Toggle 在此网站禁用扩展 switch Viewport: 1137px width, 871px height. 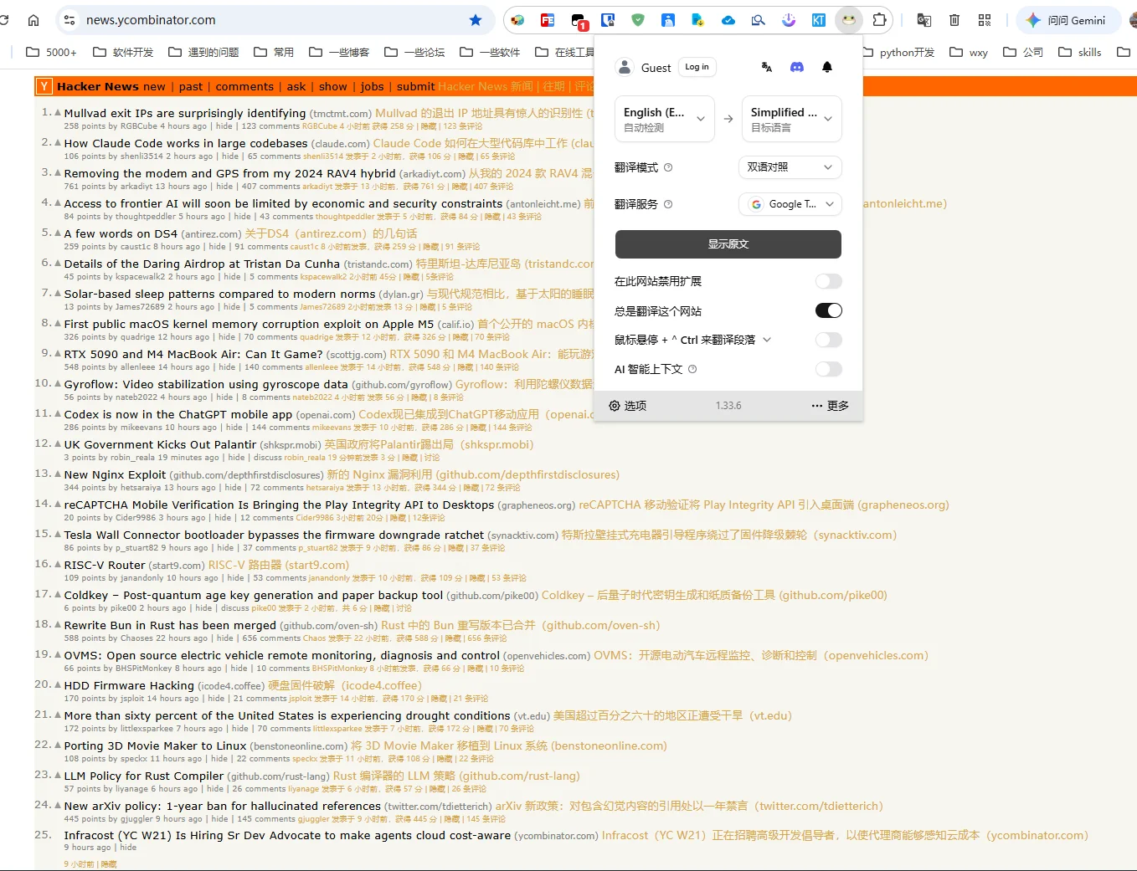pos(829,281)
